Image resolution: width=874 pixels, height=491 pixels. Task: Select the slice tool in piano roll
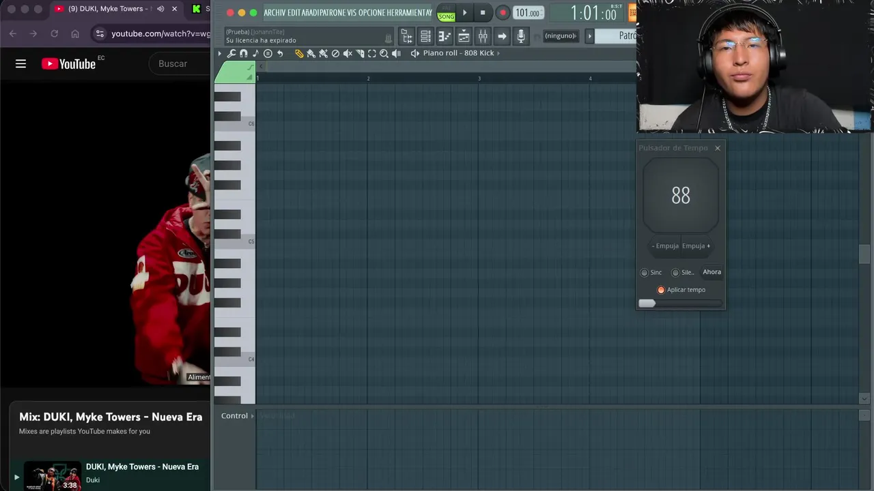pyautogui.click(x=360, y=53)
